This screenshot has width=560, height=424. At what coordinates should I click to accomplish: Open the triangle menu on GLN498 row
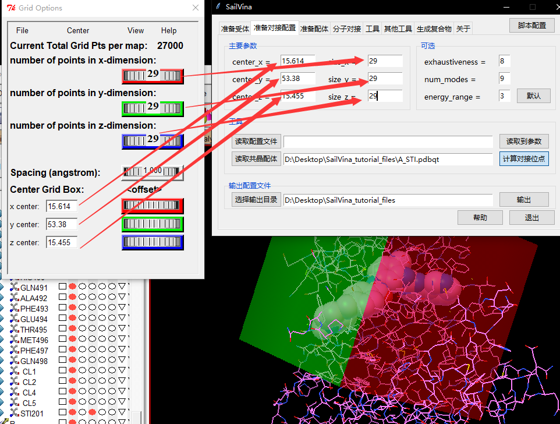(122, 360)
